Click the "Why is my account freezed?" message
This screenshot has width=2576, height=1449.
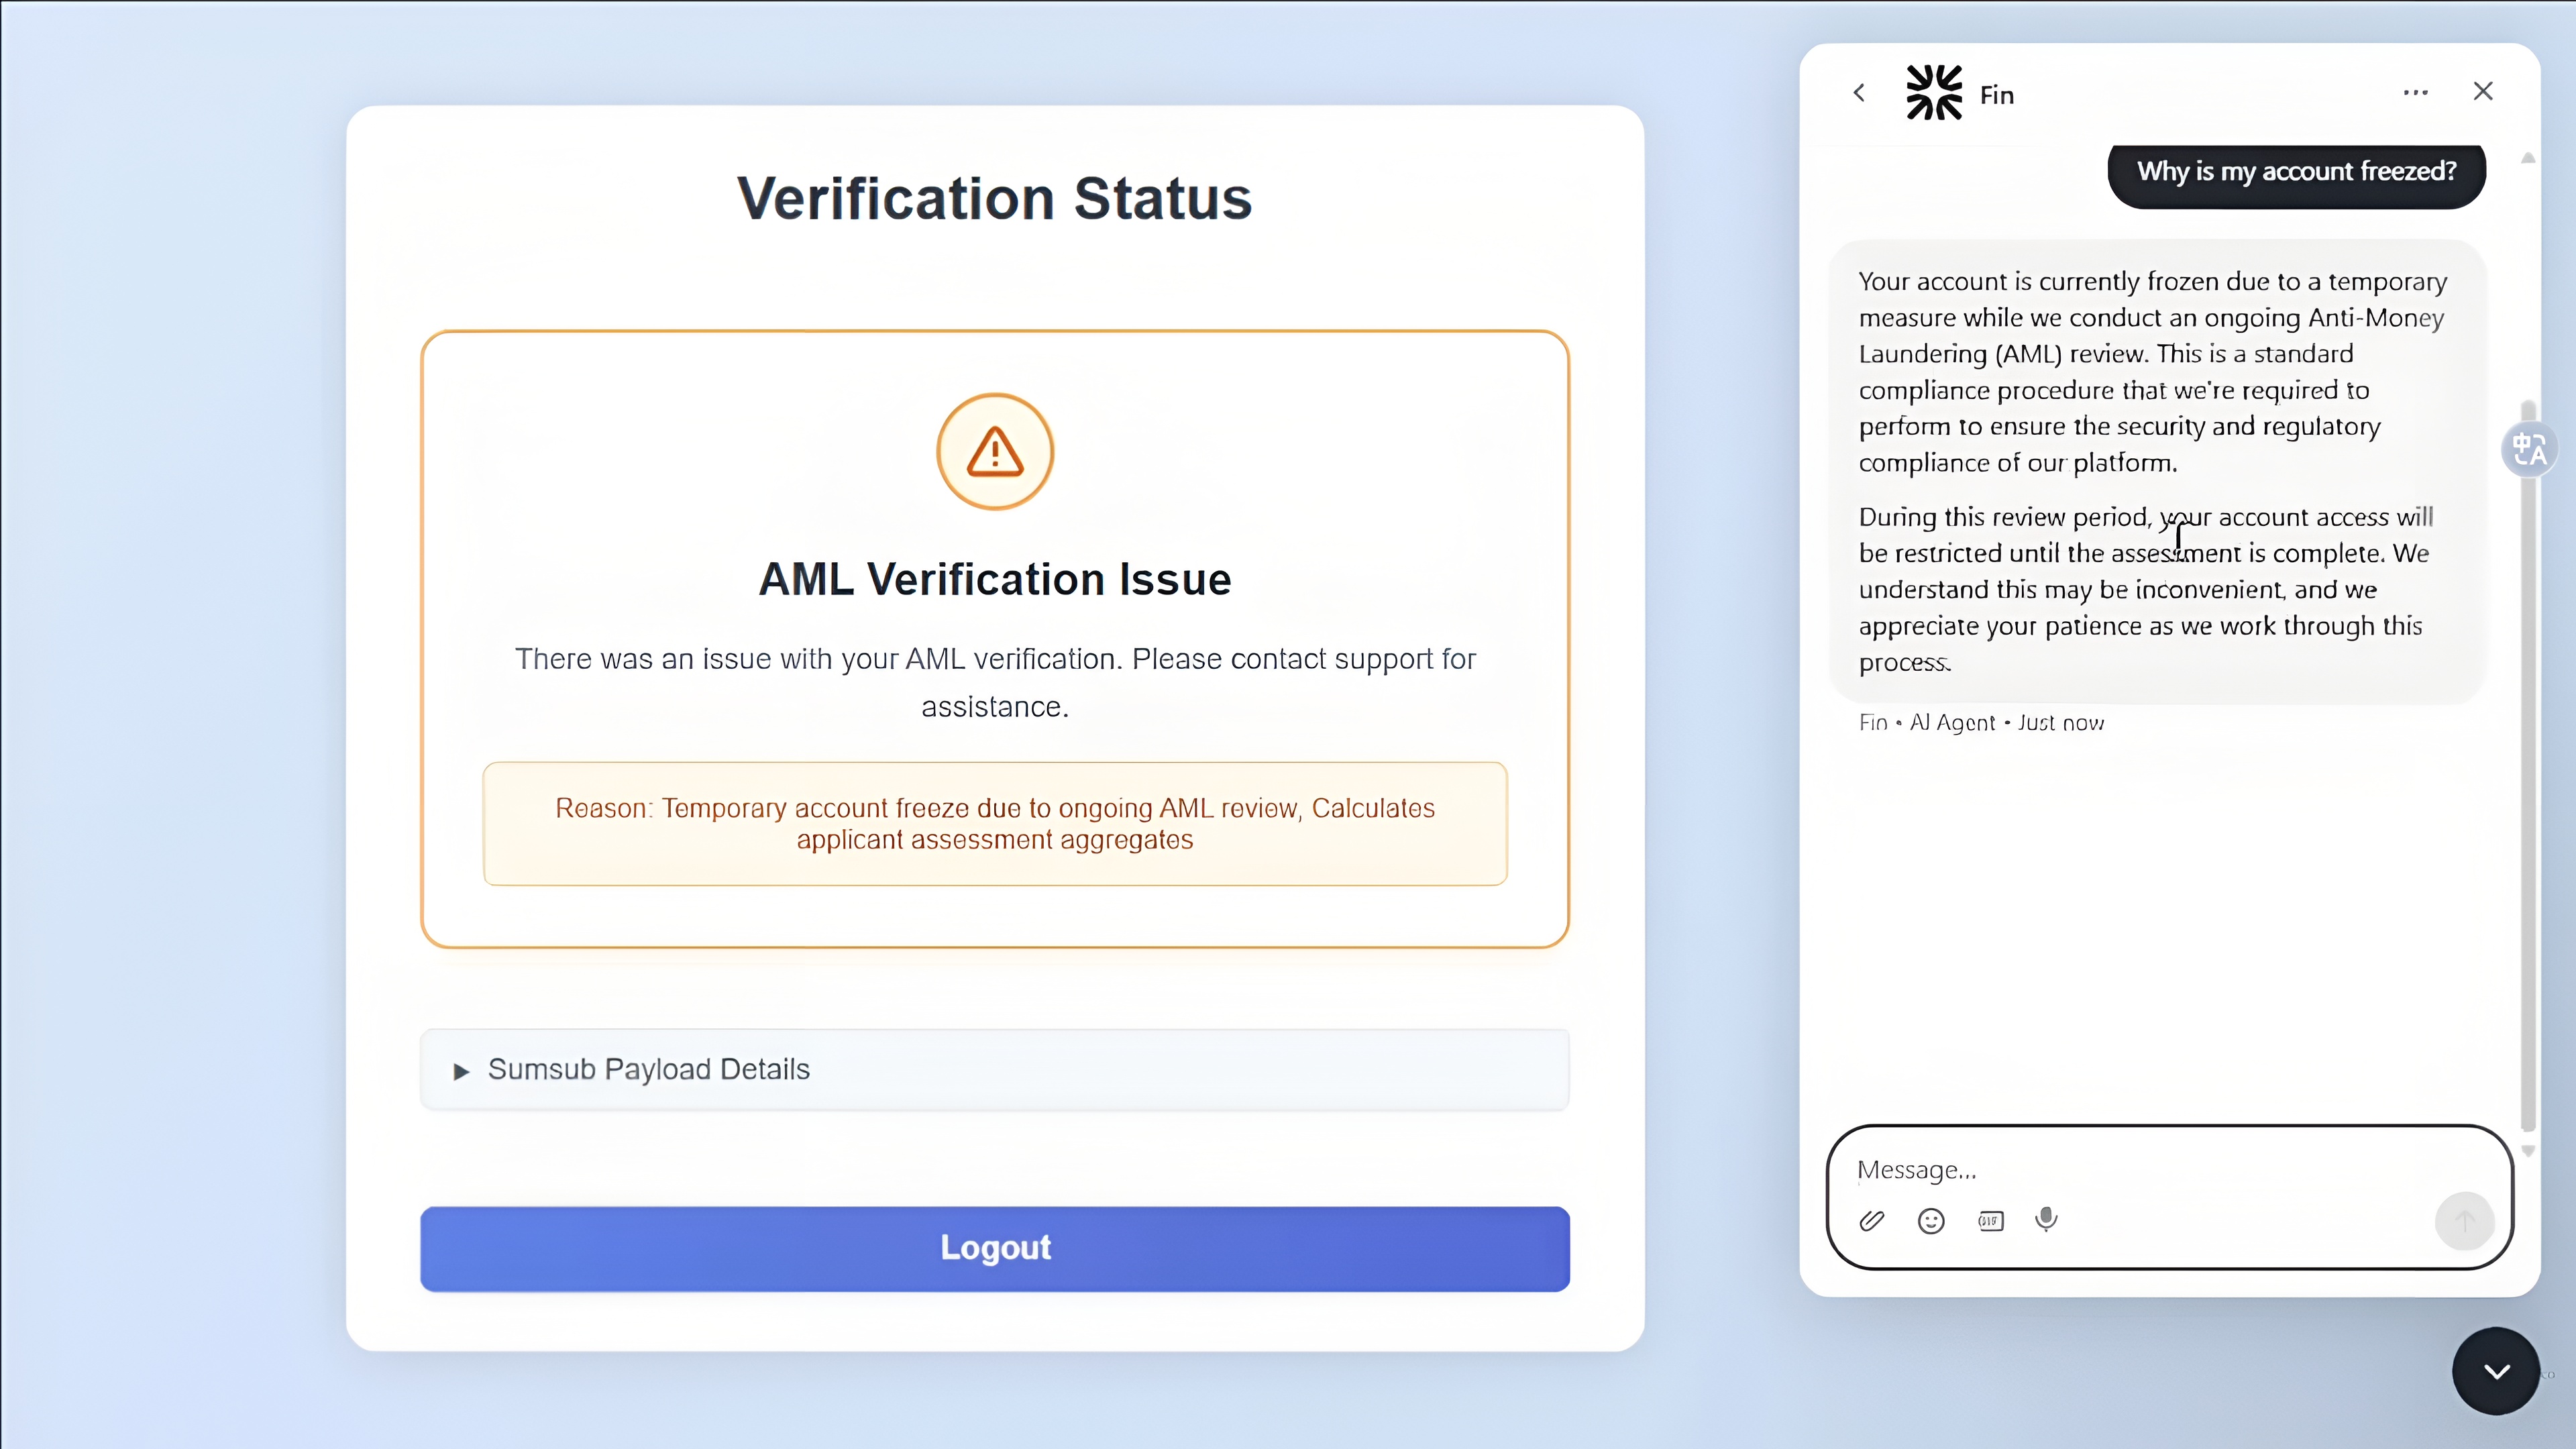(x=2296, y=172)
